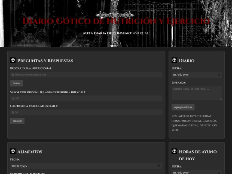This screenshot has width=232, height=174.
Task: Click the Meta diaria de consumo text
Action: click(116, 33)
